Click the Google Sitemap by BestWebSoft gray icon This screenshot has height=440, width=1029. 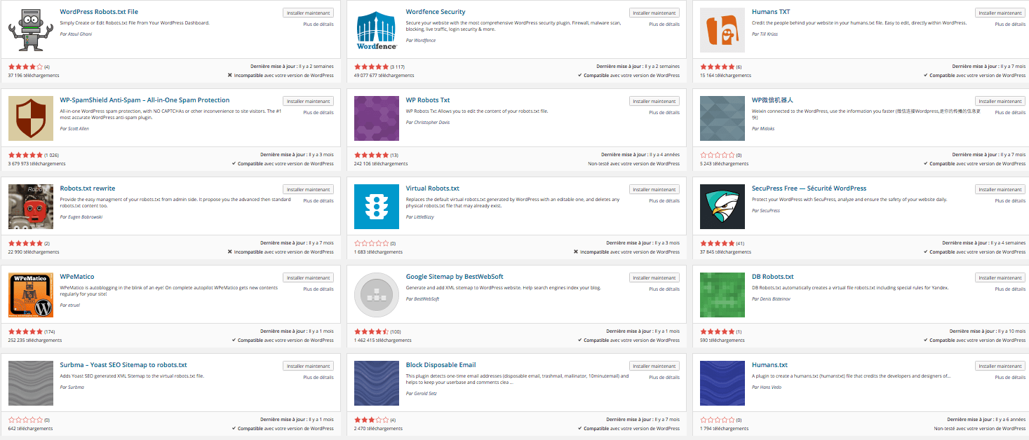click(x=376, y=294)
